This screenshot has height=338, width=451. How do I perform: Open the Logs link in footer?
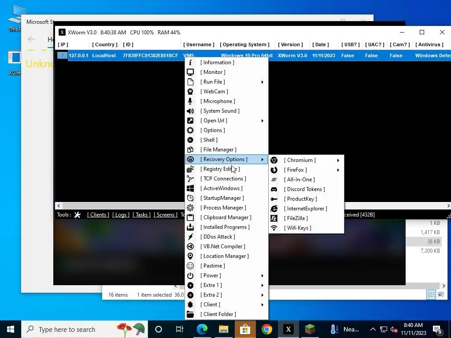click(121, 215)
